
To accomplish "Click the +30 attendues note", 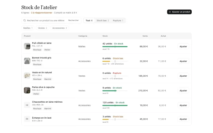I will [117, 64].
